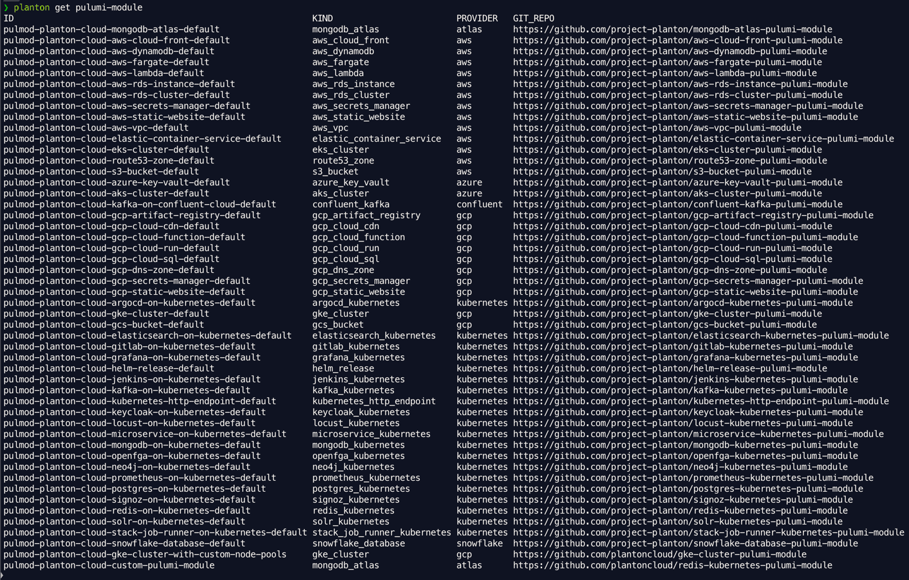Open the gcp-cloud-run-pulumi-module GitHub link
Image resolution: width=909 pixels, height=580 pixels.
[x=673, y=248]
